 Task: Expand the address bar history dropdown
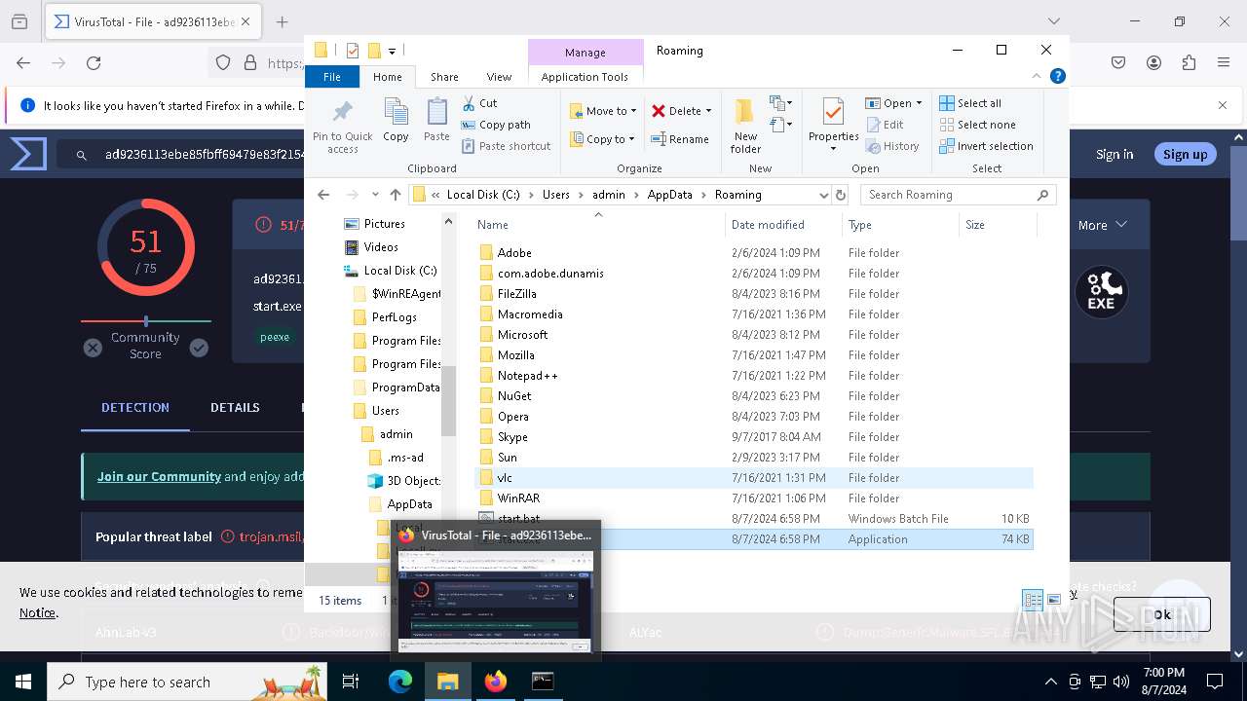823,195
